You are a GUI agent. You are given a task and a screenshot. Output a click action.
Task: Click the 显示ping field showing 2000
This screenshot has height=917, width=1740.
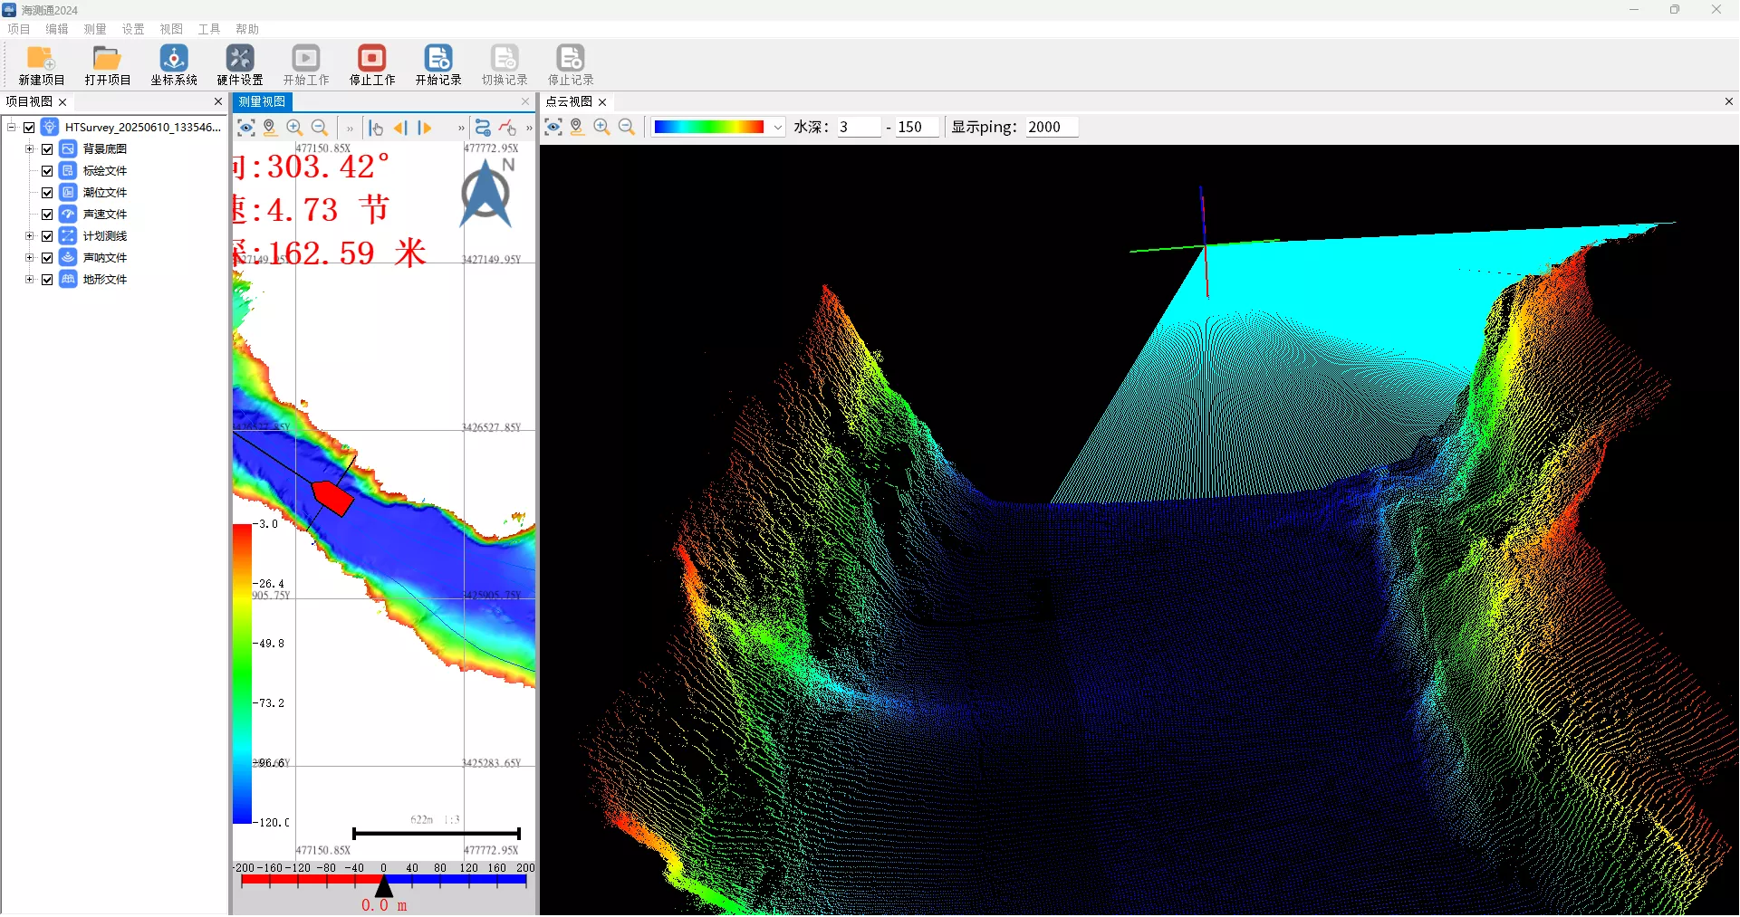click(x=1052, y=127)
